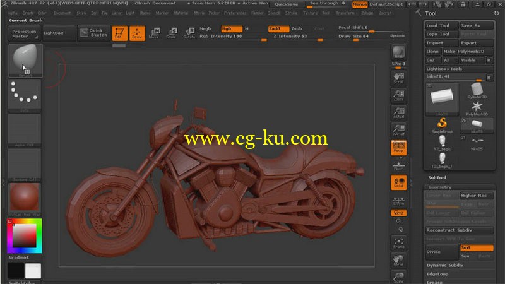Click Save As button
Screen dimensions: 505x284
(477, 25)
